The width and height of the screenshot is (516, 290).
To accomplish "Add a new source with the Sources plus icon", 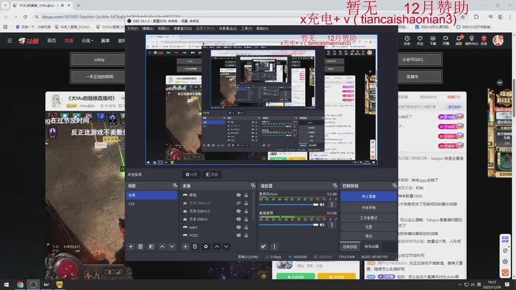I will tap(185, 247).
